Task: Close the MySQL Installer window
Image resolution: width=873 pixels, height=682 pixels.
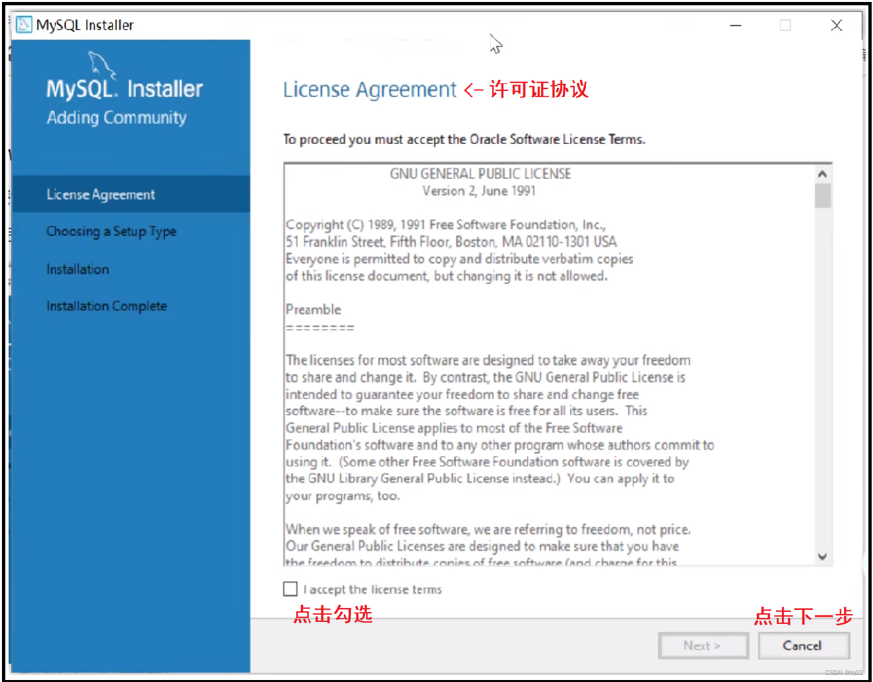Action: (837, 25)
